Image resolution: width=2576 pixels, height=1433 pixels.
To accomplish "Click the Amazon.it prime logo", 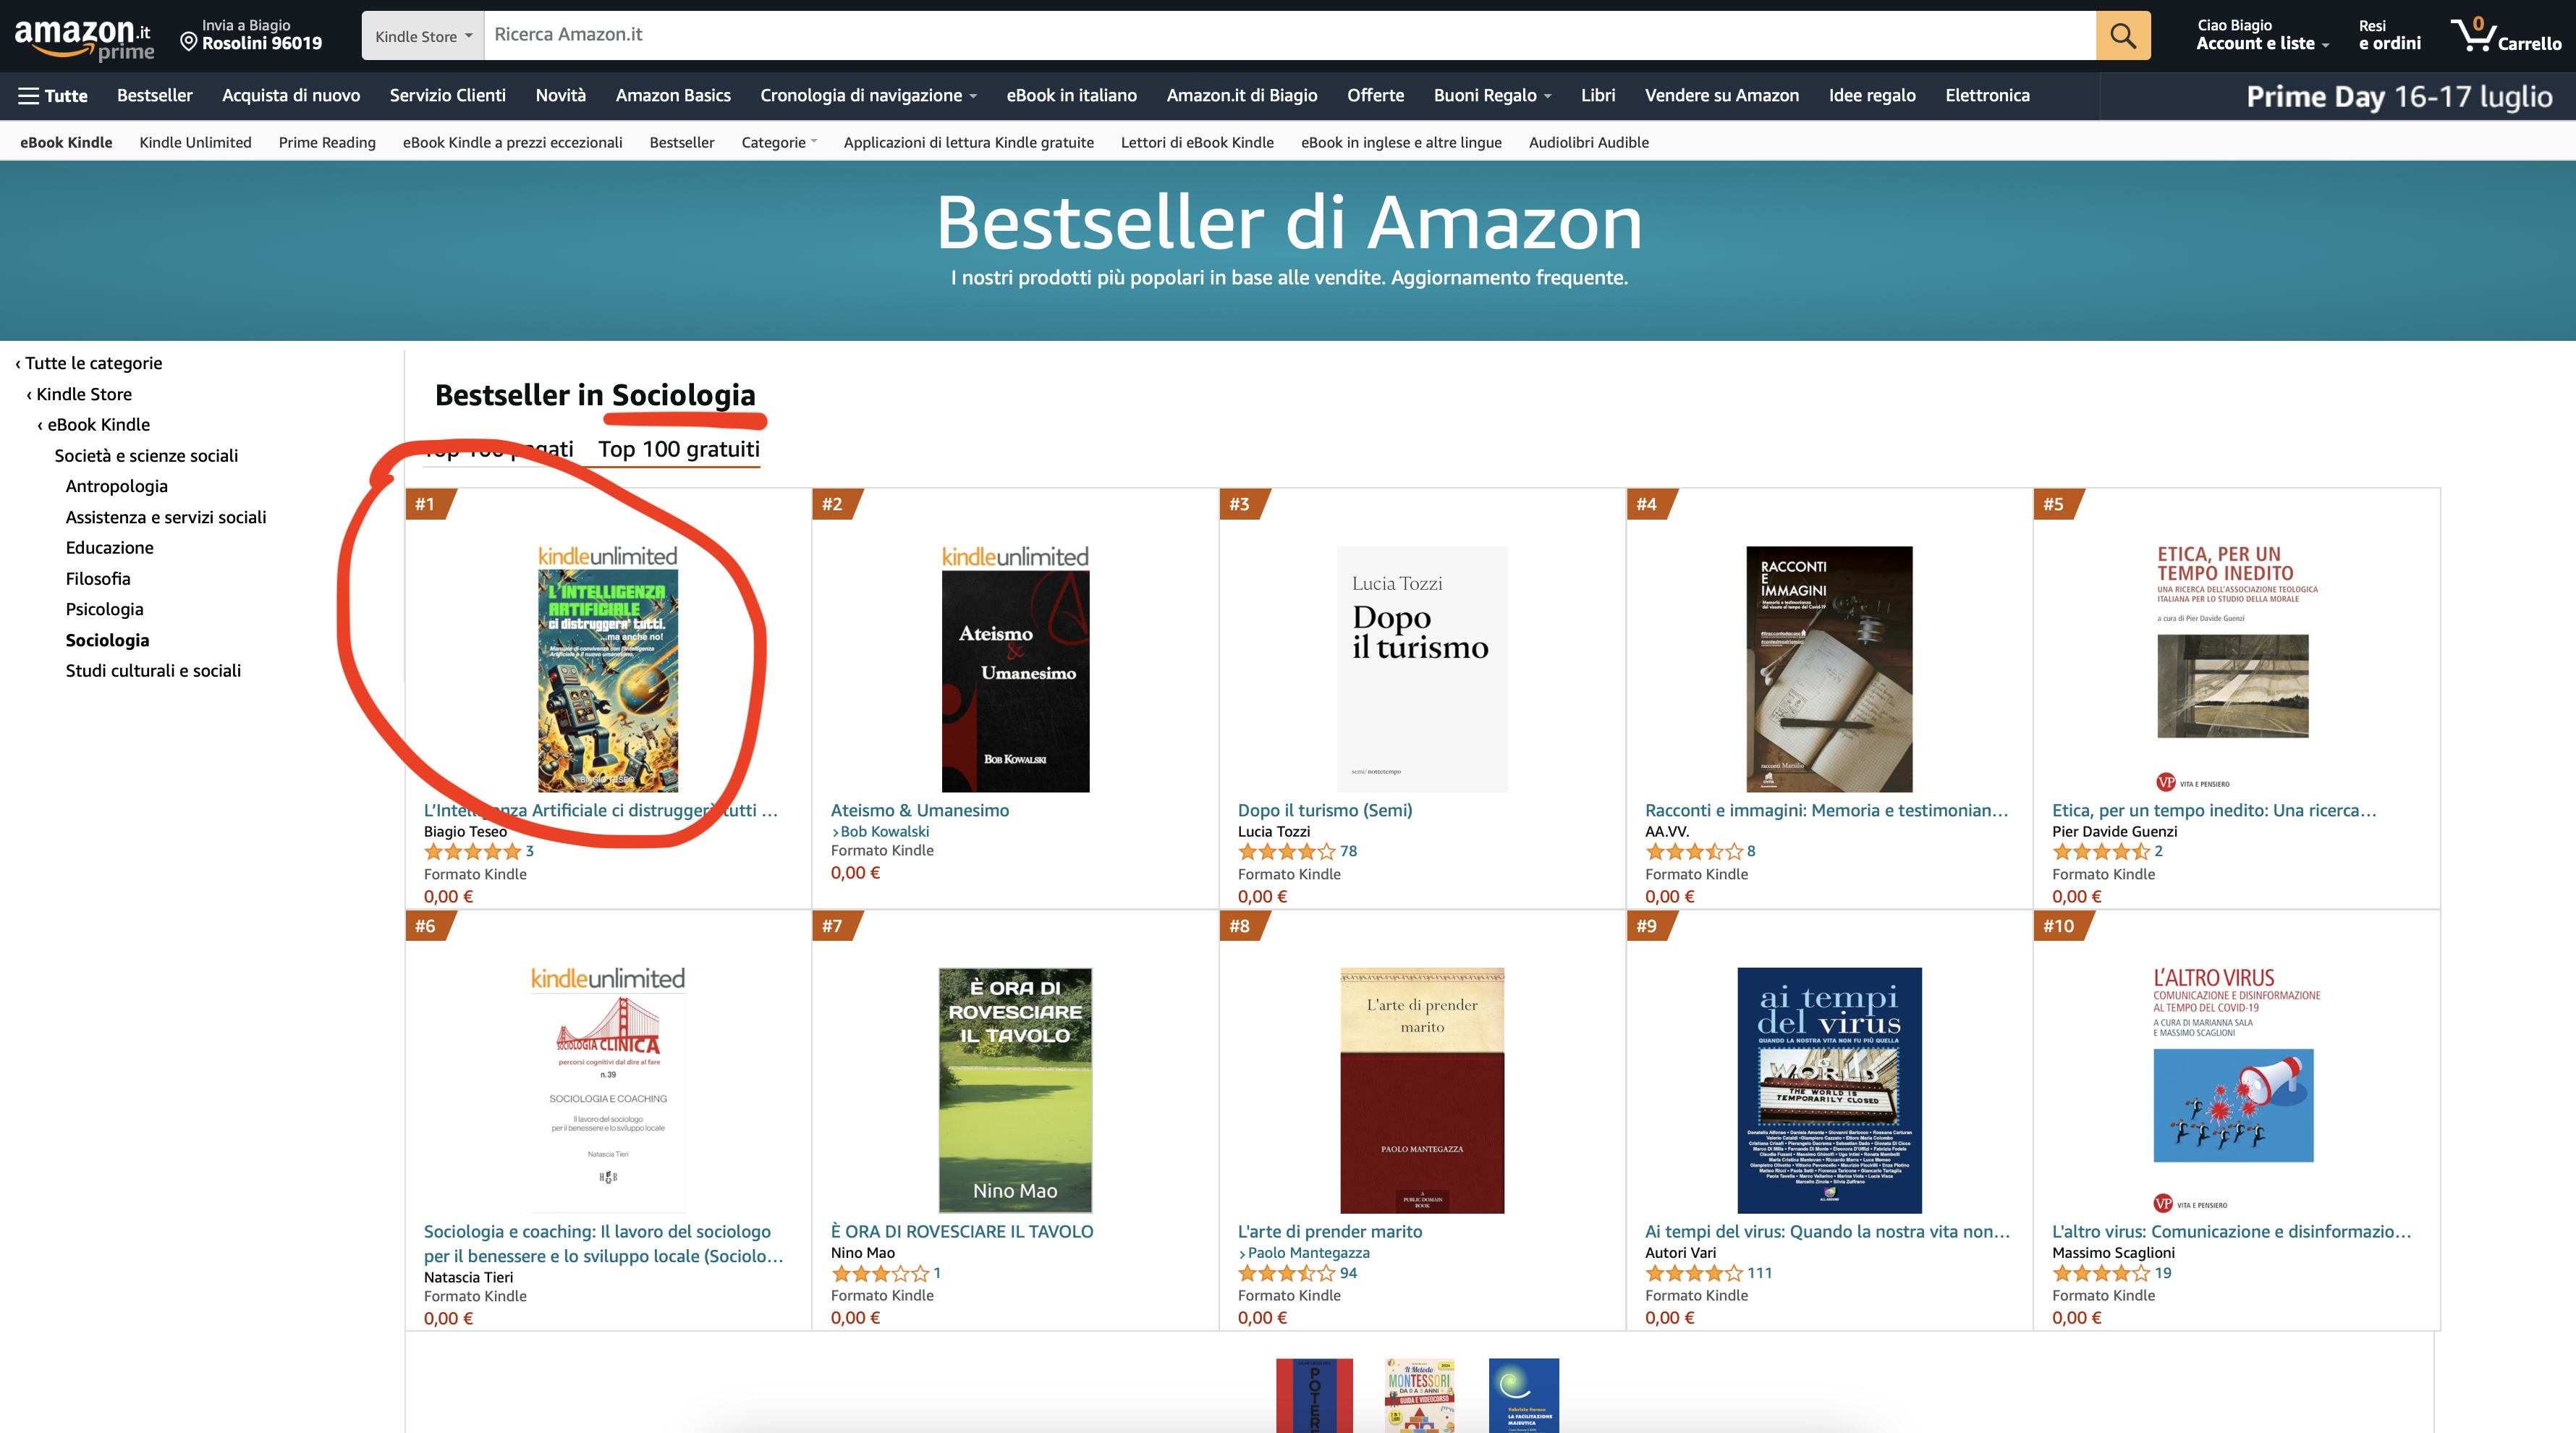I will click(x=84, y=38).
